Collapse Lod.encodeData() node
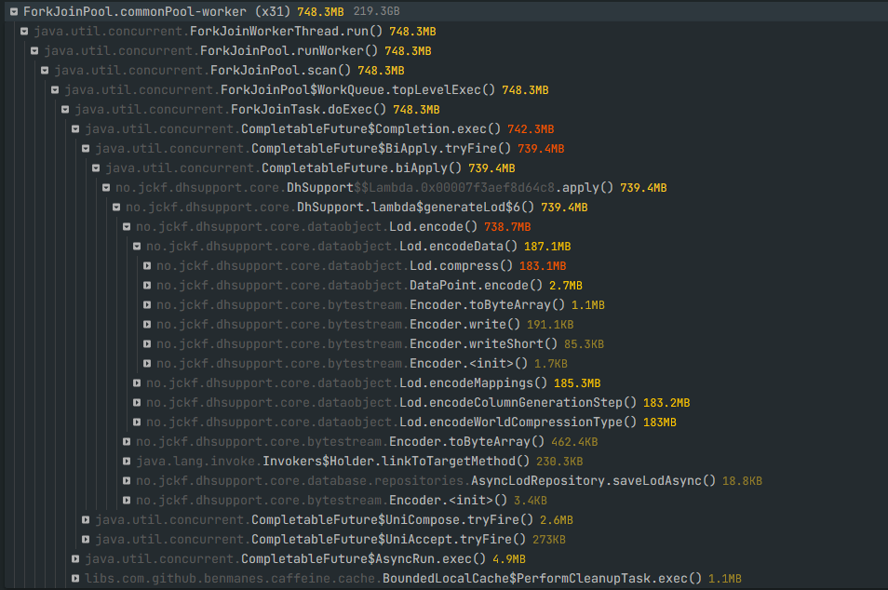The width and height of the screenshot is (888, 590). point(136,247)
